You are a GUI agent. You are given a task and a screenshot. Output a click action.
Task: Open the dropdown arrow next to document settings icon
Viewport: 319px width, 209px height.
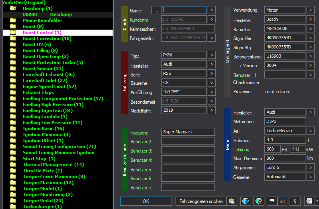click(317, 201)
